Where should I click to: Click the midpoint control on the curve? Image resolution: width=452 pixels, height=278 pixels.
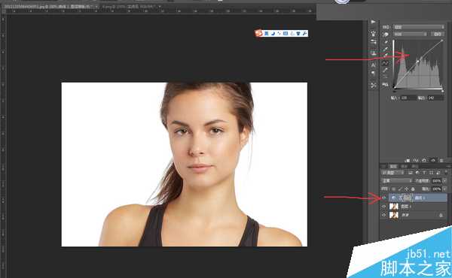pyautogui.click(x=417, y=62)
